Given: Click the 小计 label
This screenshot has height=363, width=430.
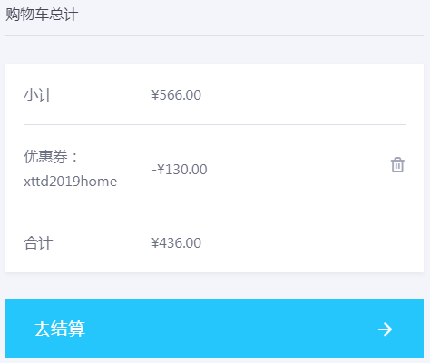Looking at the screenshot, I should [x=38, y=95].
